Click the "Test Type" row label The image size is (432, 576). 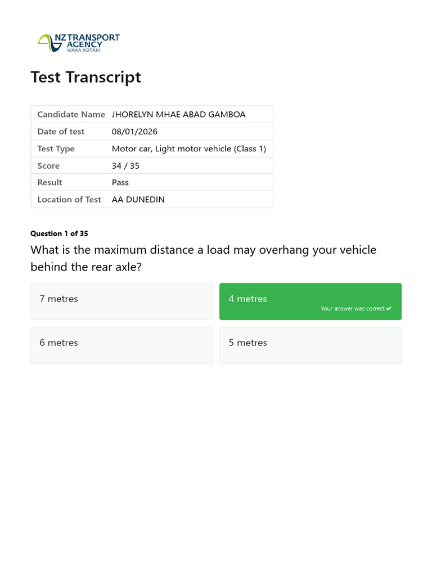pos(56,148)
